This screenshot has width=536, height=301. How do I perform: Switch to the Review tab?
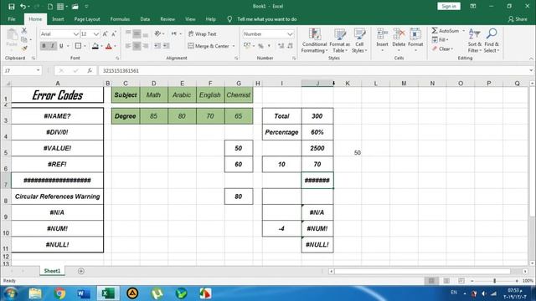[167, 19]
